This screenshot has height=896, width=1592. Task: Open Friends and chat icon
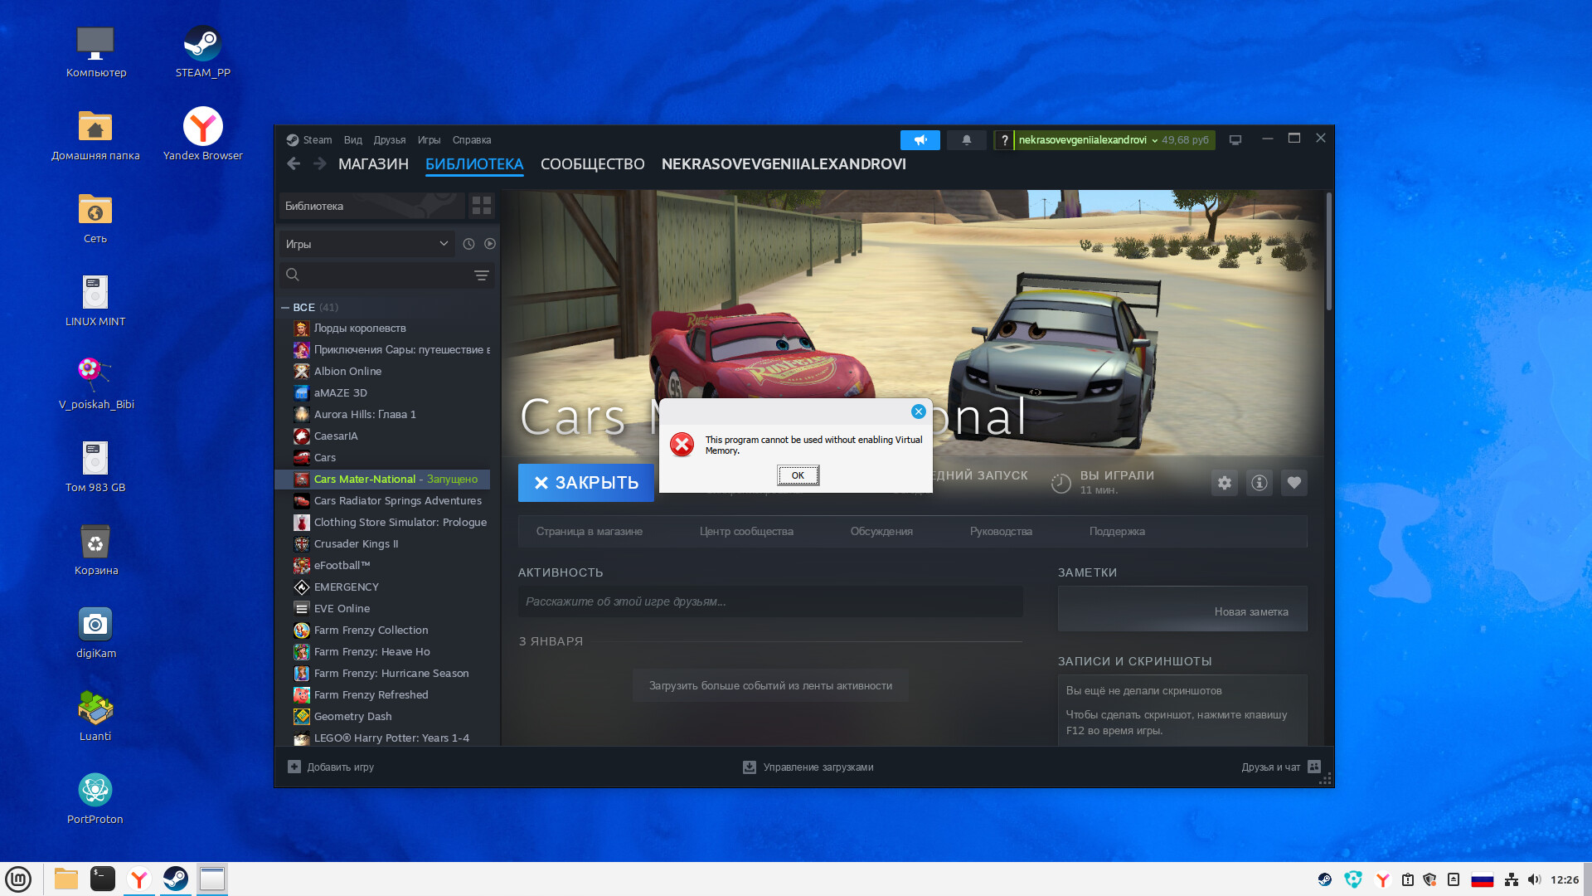click(x=1313, y=767)
